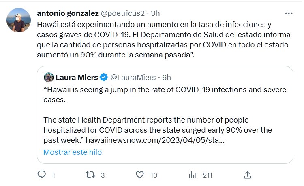Open the three-dot more options menu
Image resolution: width=304 pixels, height=186 pixels.
coord(289,13)
